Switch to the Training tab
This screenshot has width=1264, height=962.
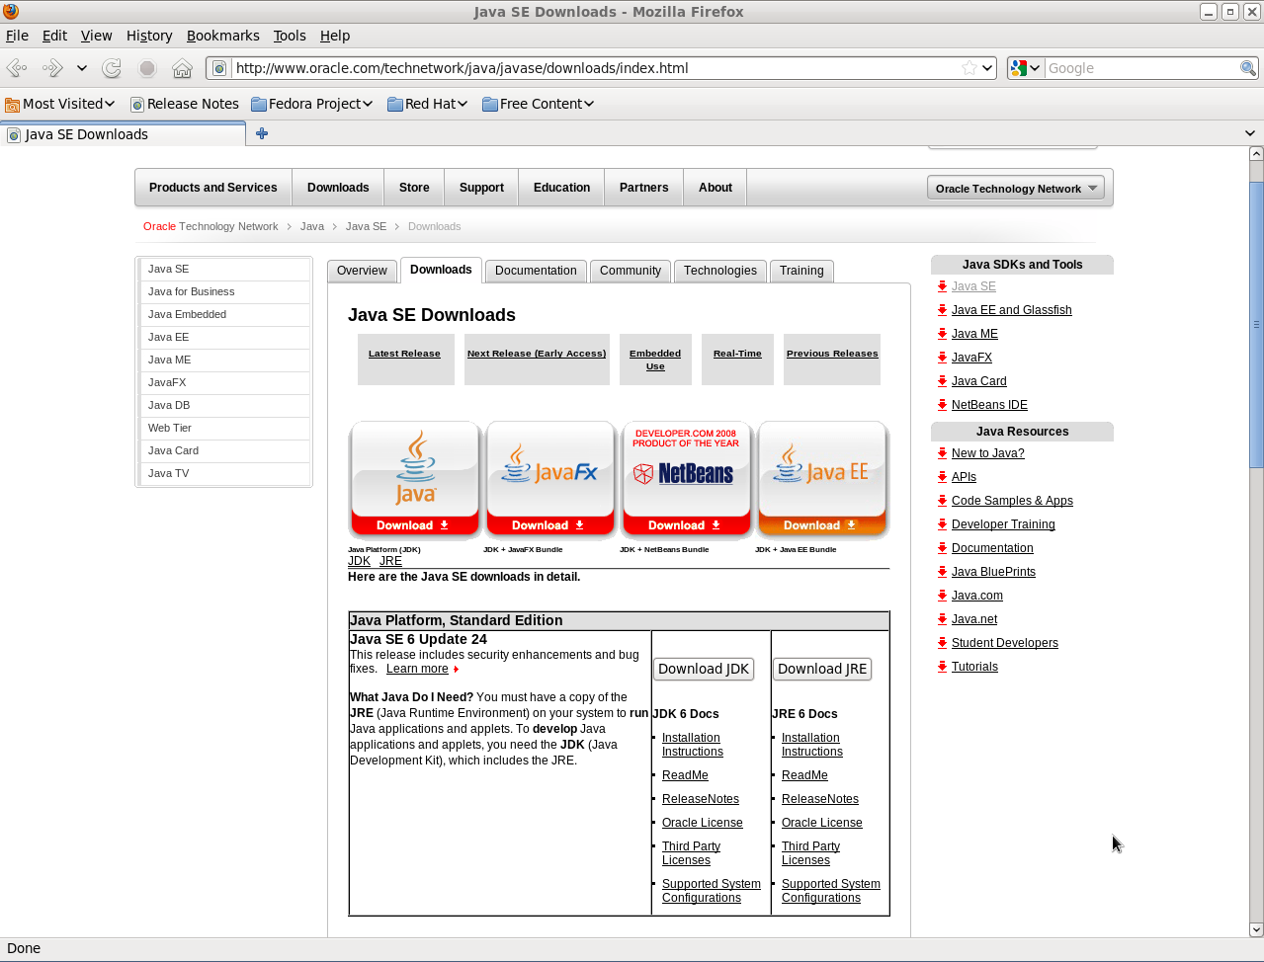(x=801, y=271)
